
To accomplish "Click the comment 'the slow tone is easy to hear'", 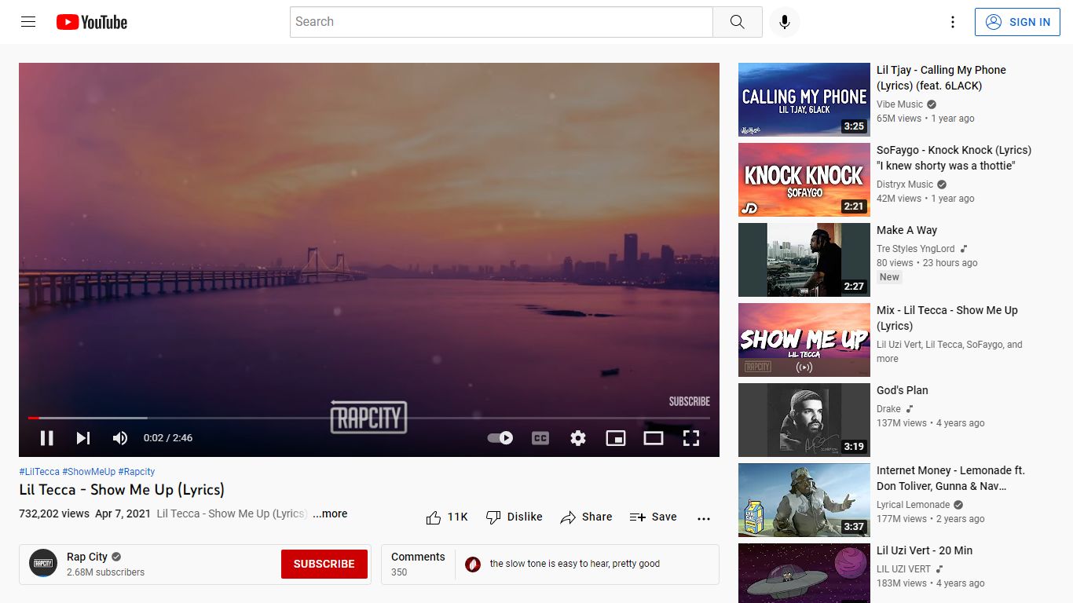I will (574, 564).
